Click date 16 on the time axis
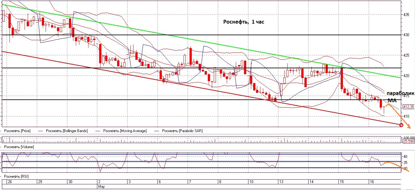Screen dimensions: 415x190 (x=372, y=182)
